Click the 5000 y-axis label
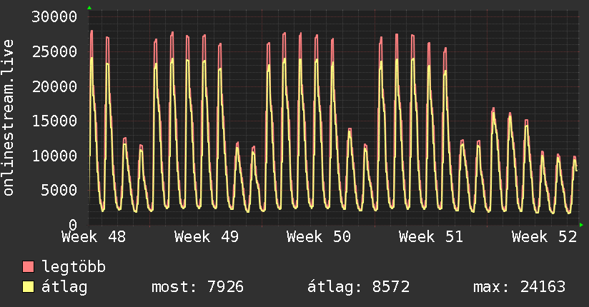589x307 pixels. (59, 191)
